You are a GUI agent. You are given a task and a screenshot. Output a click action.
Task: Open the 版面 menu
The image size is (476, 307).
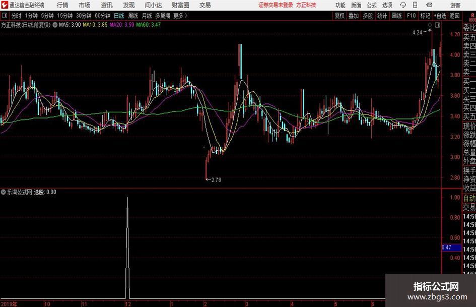pos(356,5)
